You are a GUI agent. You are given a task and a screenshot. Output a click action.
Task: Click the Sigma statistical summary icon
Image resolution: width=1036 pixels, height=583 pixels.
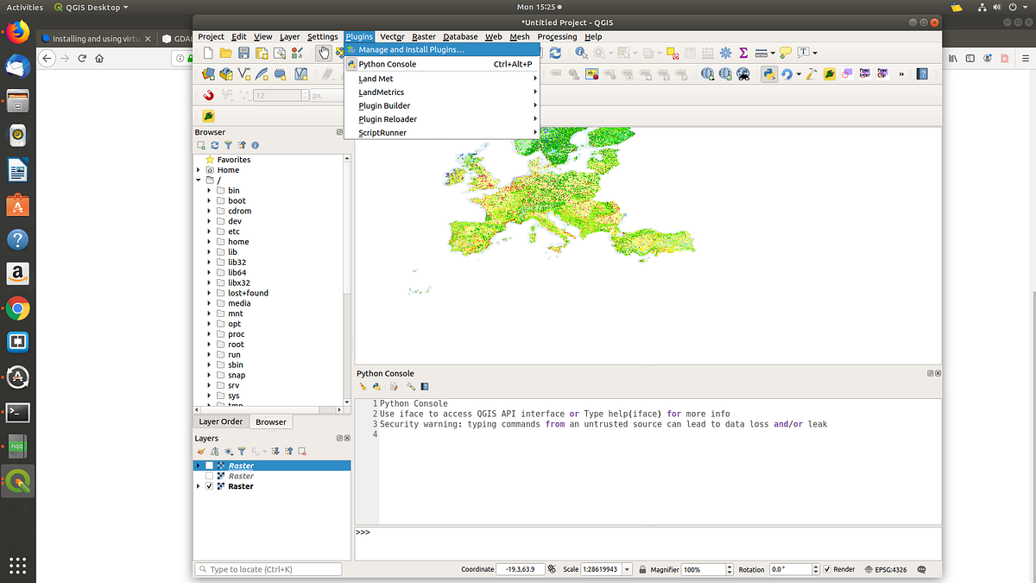click(743, 53)
